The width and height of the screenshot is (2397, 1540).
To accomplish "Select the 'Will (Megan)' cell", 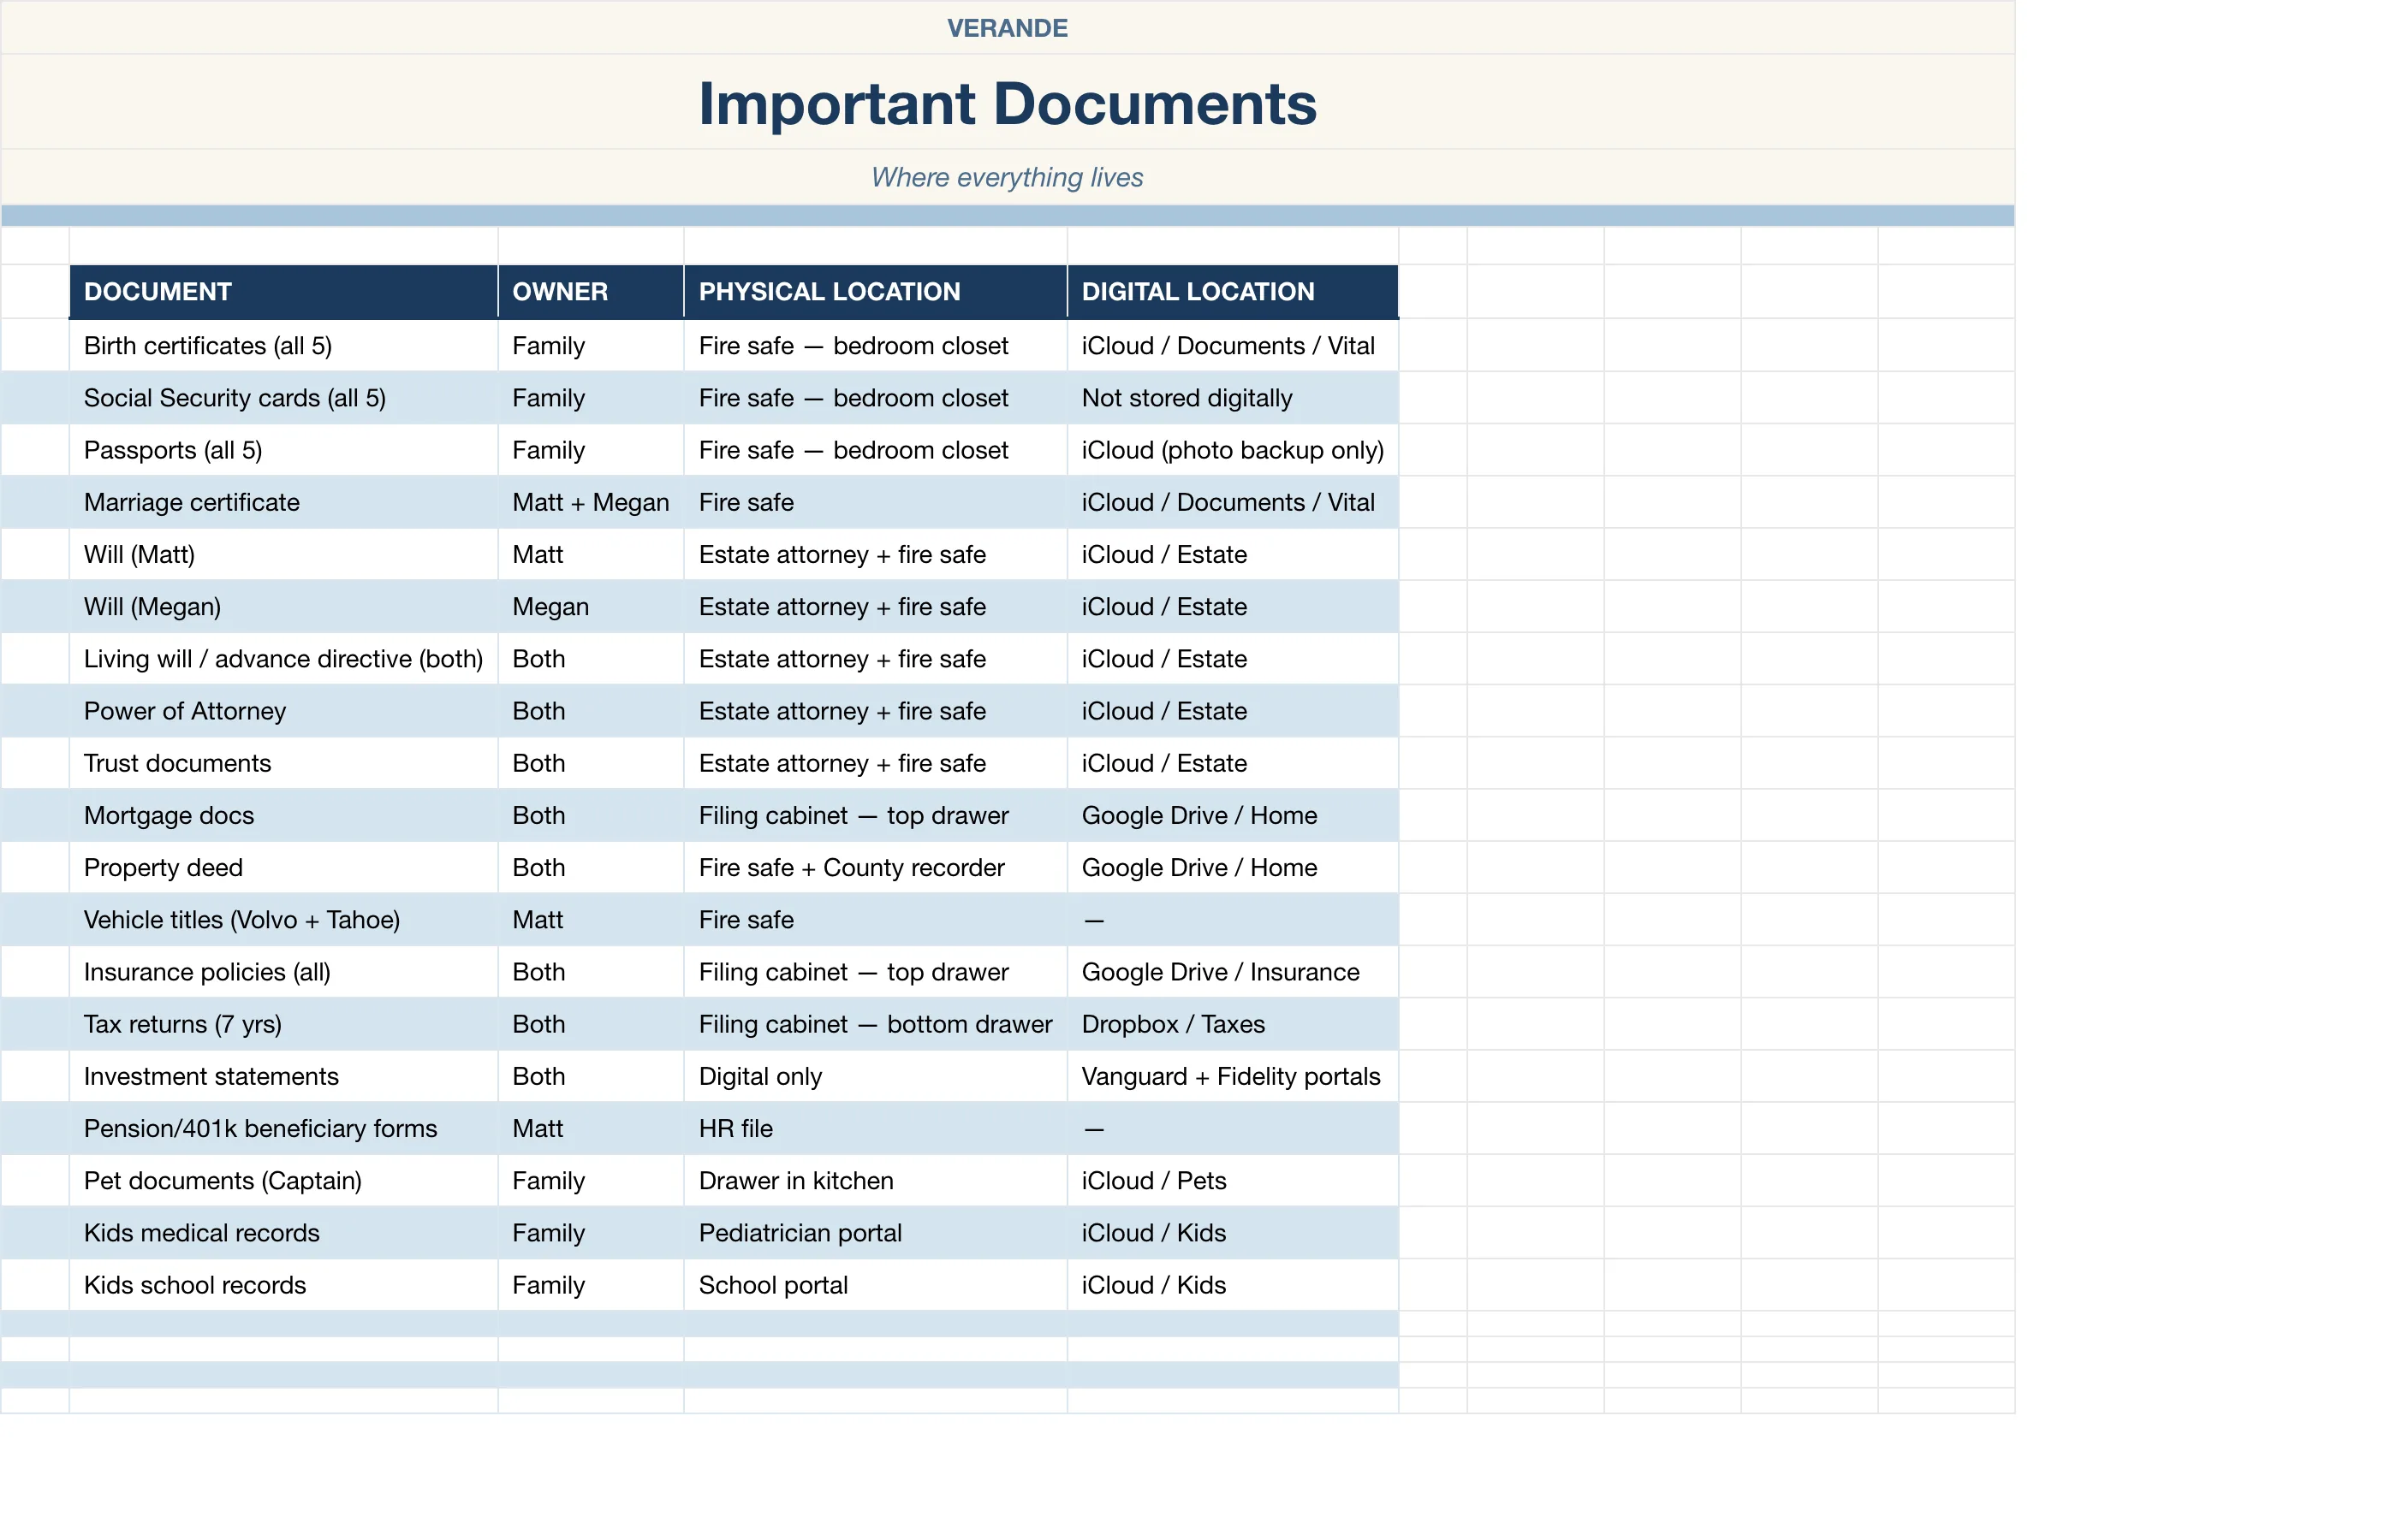I will tap(284, 607).
